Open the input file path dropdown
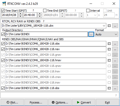This screenshot has height=106, width=120. coord(104,26)
